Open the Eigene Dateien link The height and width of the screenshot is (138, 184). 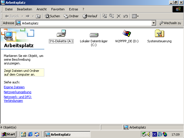click(14, 87)
